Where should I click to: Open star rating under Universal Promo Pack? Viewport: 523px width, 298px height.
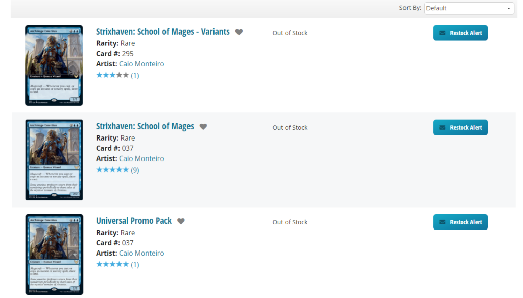[117, 265]
